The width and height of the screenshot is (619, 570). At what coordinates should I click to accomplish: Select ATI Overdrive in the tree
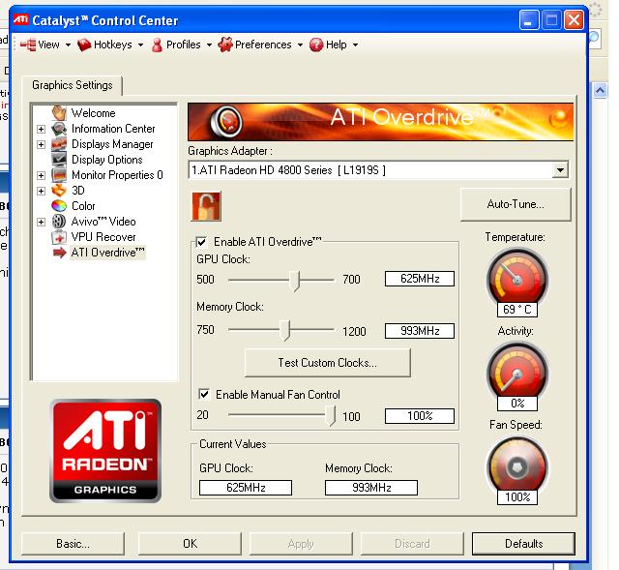(x=107, y=253)
